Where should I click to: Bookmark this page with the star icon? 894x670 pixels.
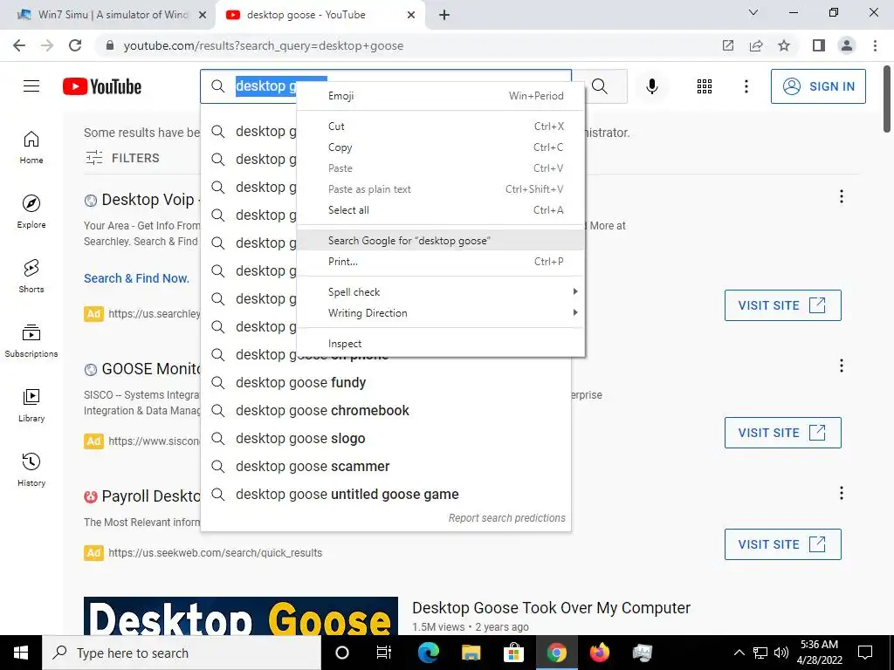click(x=784, y=45)
